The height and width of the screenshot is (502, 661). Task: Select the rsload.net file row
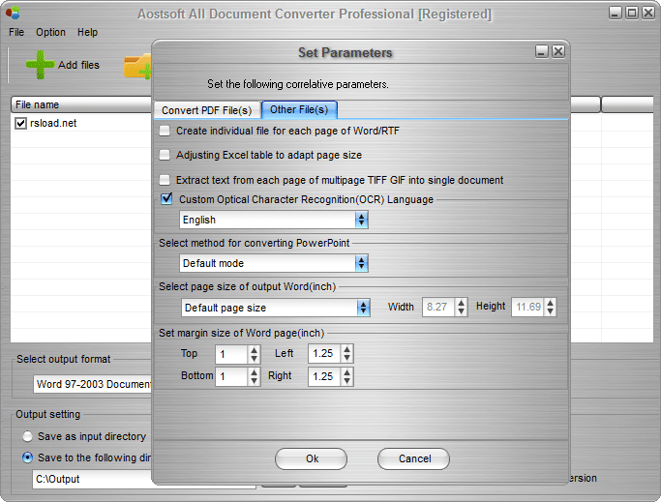click(x=81, y=123)
